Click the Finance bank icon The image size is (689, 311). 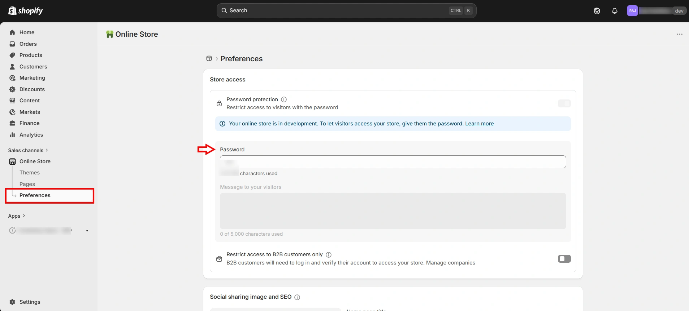[12, 123]
